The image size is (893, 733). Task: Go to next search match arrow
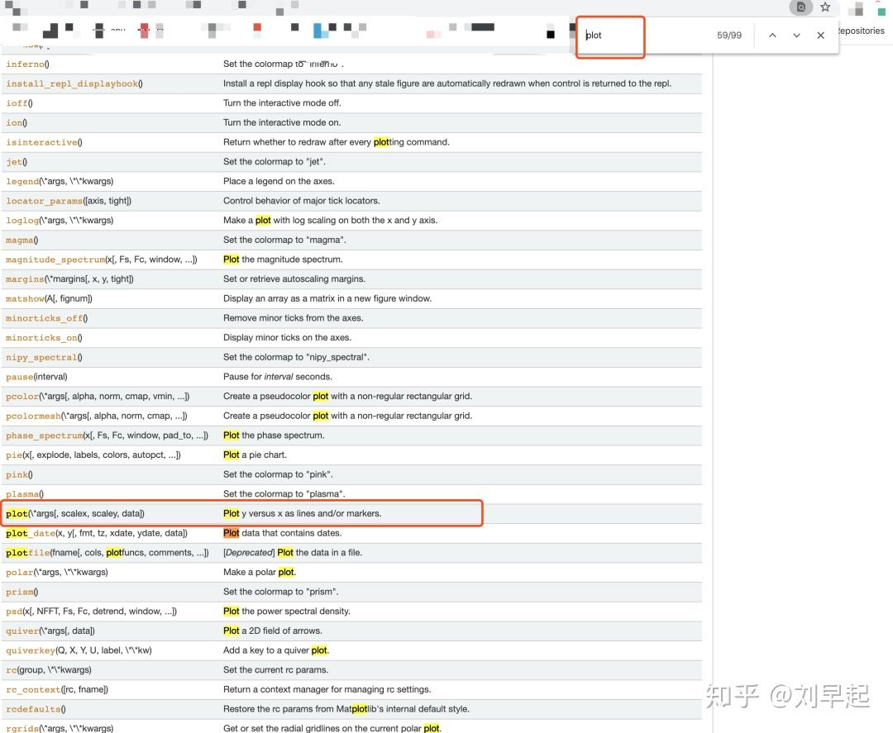[x=797, y=36]
